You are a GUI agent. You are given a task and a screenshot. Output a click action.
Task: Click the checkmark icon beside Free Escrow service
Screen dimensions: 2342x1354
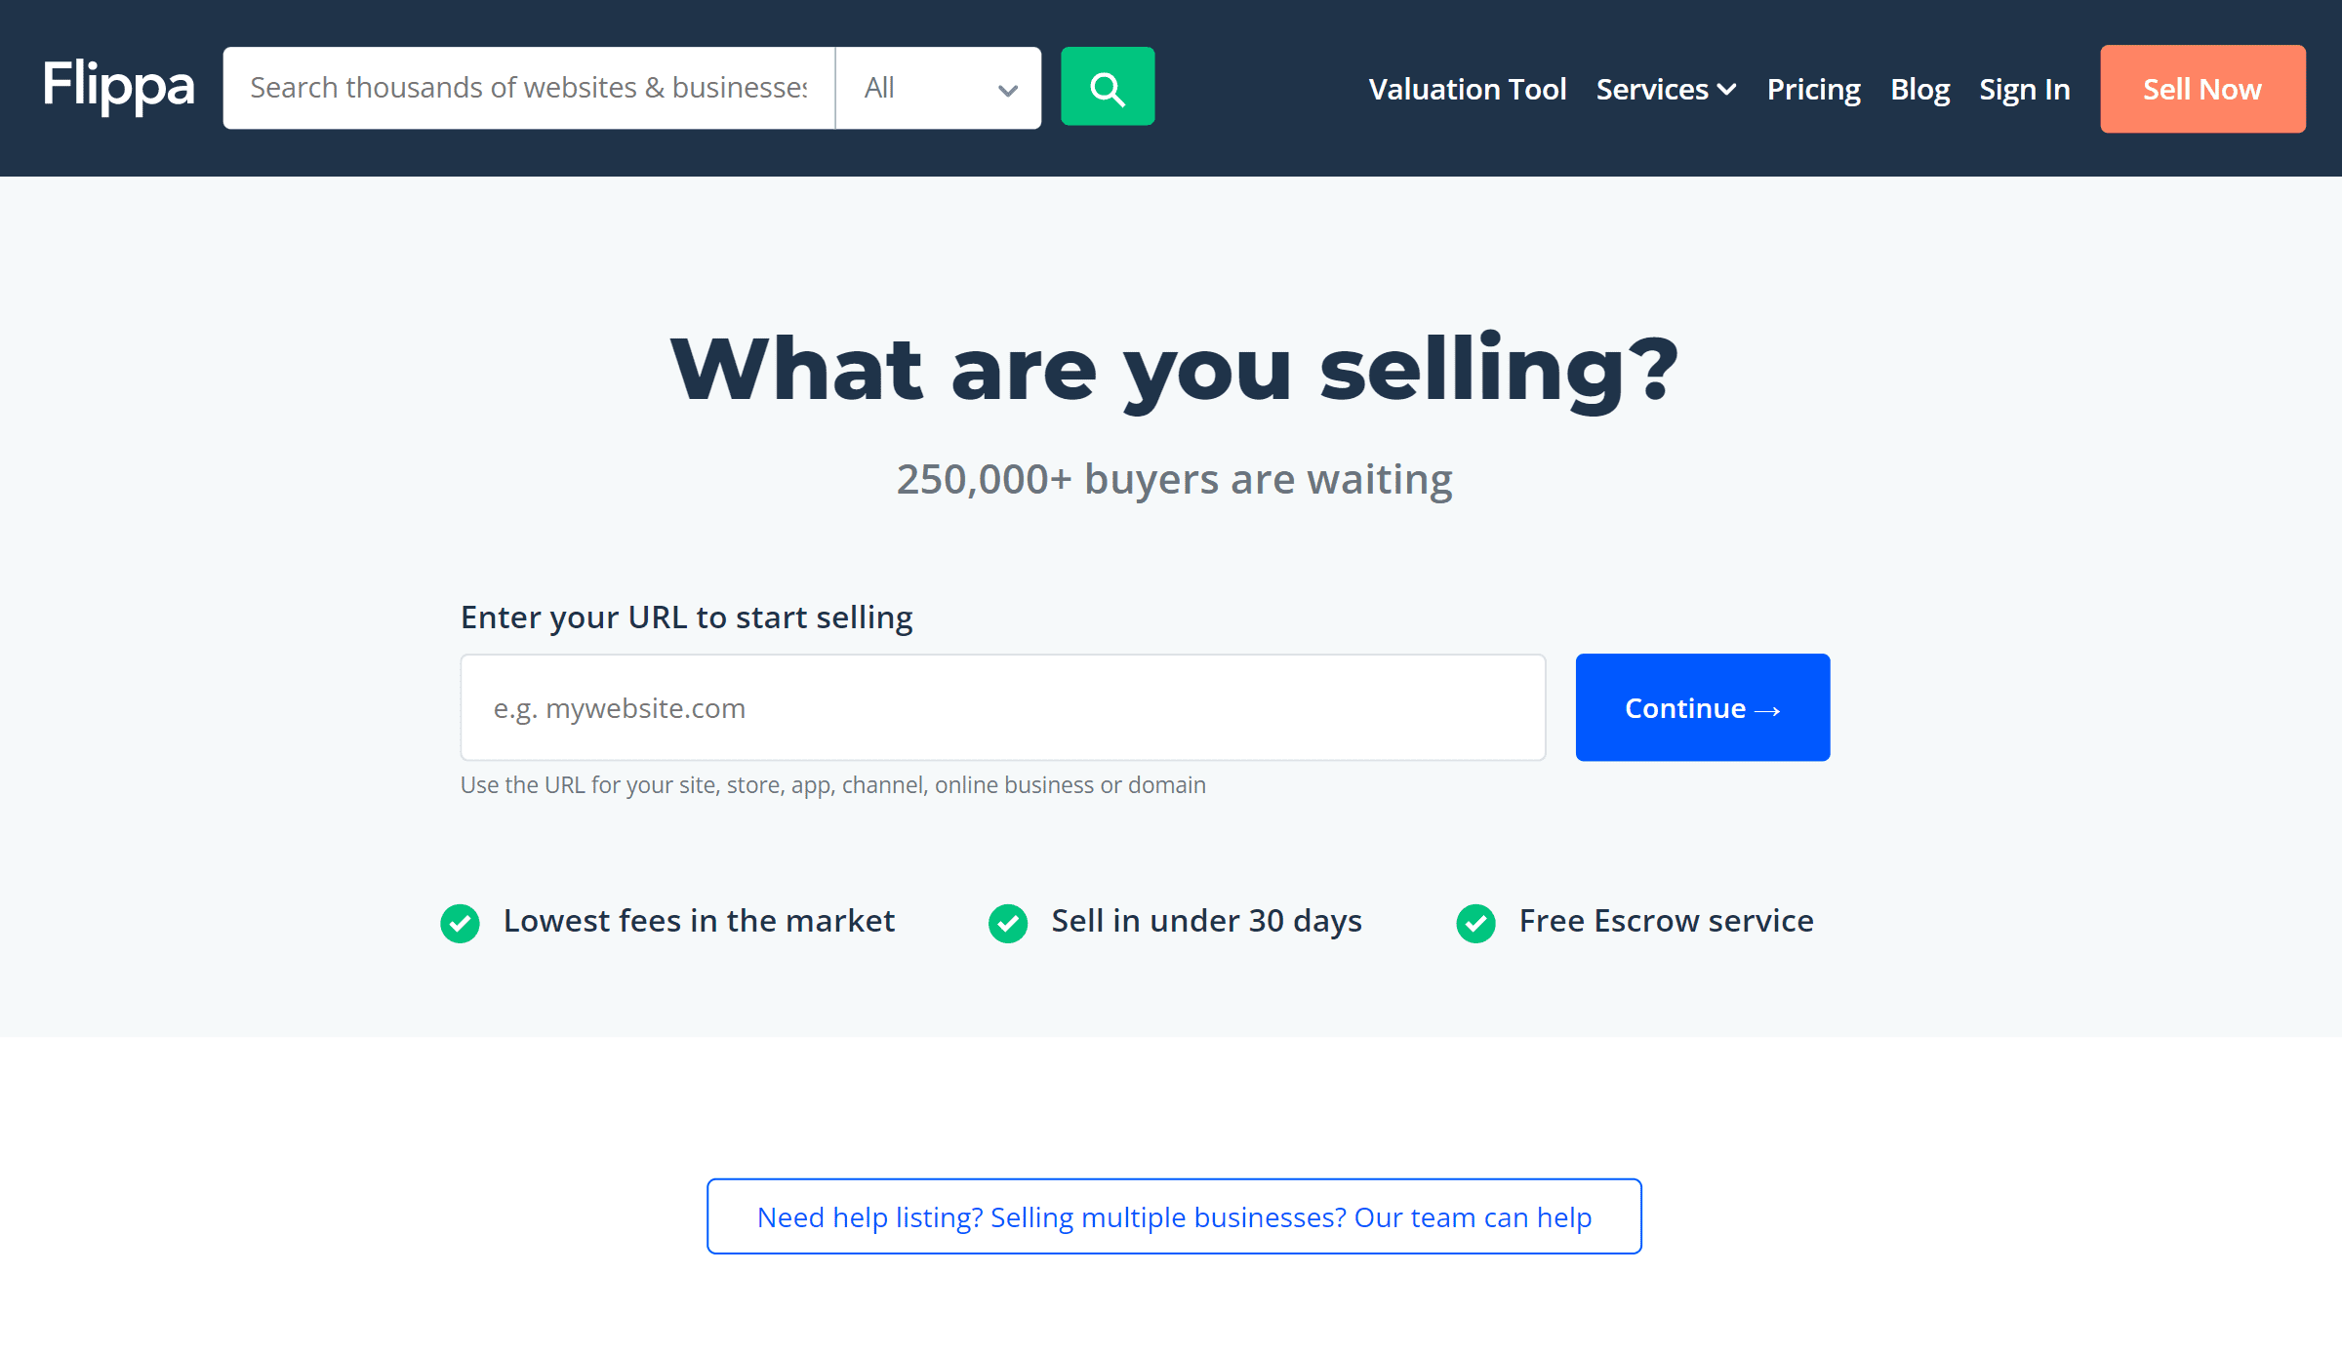click(x=1474, y=923)
